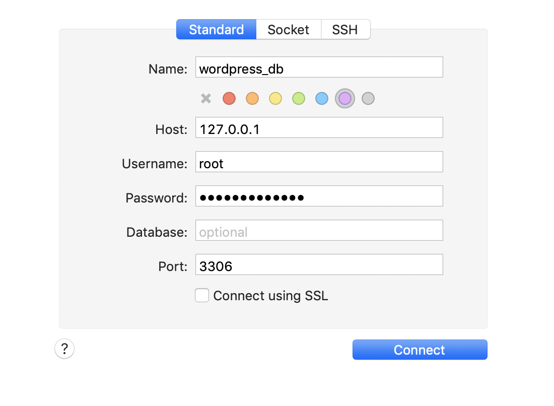
Task: Click inside the Name field
Action: tap(319, 67)
